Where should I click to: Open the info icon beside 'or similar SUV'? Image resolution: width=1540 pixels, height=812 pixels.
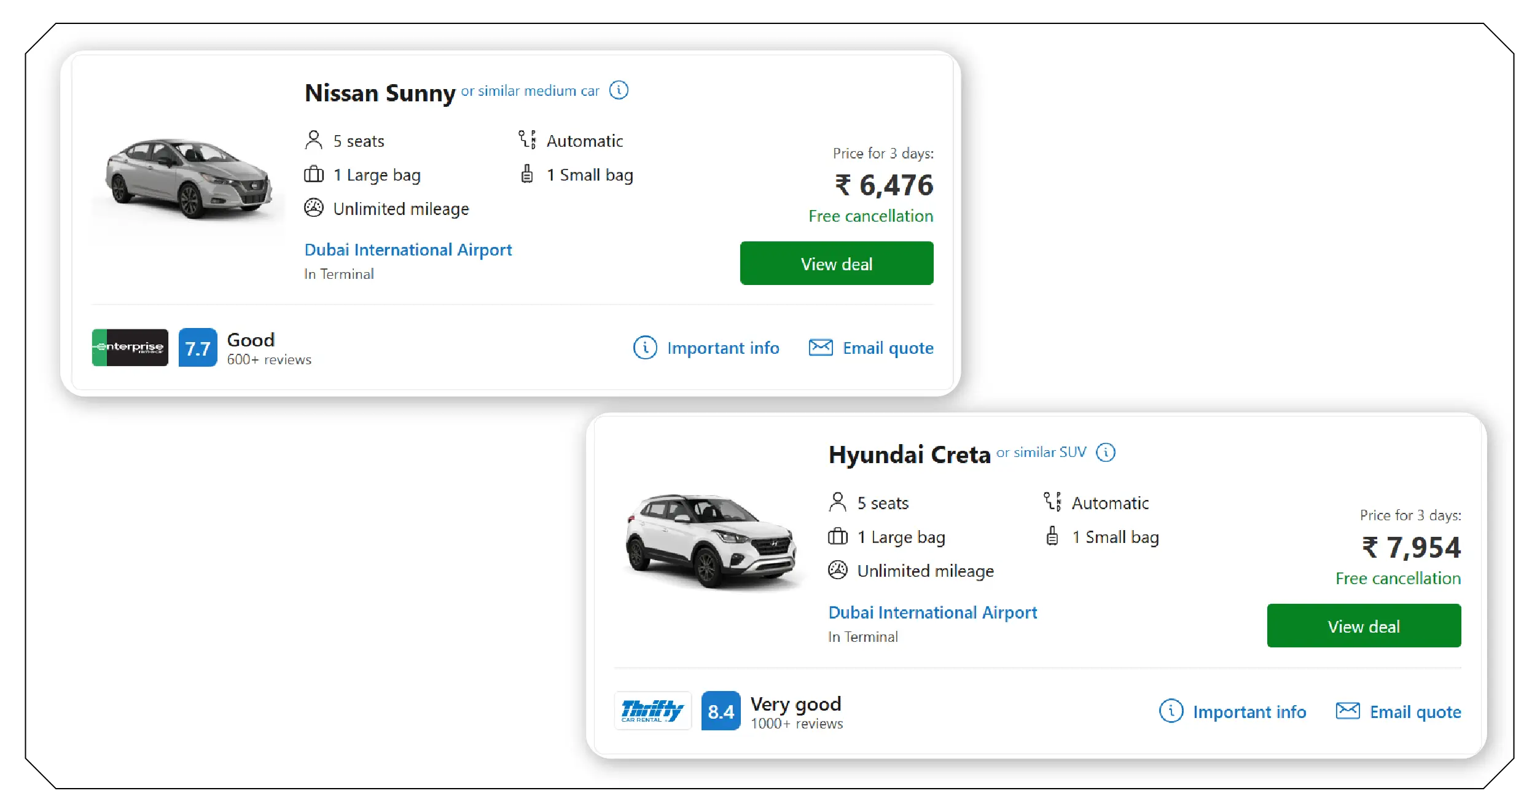click(x=1107, y=452)
